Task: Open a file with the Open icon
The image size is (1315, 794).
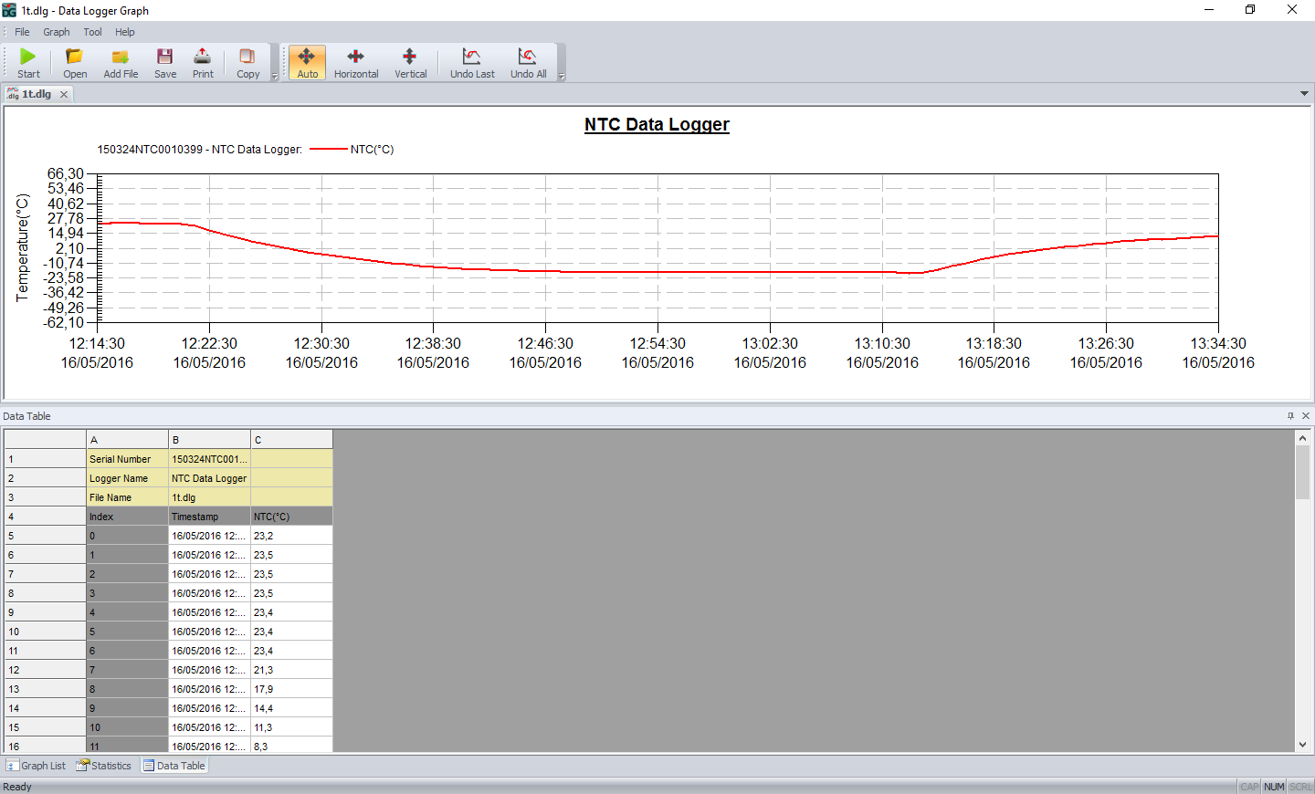Action: [x=75, y=62]
